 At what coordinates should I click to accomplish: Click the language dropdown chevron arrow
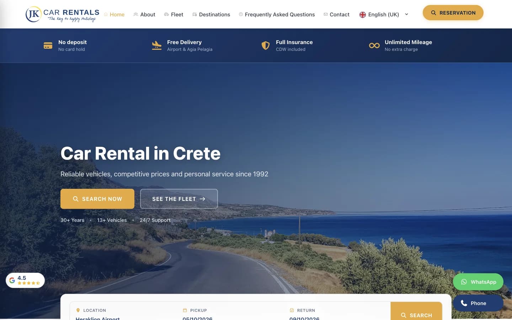pos(406,15)
